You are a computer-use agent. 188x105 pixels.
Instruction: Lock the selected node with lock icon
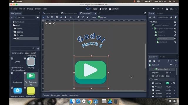[78, 17]
